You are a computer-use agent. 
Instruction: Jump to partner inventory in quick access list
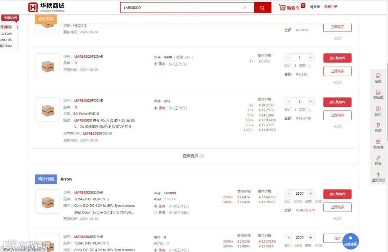point(6,27)
